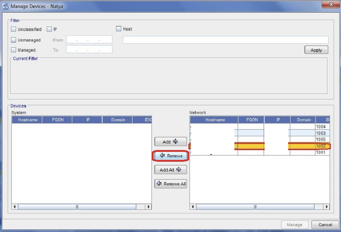Screen dimensions: 341x232
Task: Click the Add button
Action: pos(171,142)
